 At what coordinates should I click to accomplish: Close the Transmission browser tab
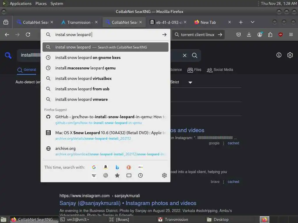point(96,22)
